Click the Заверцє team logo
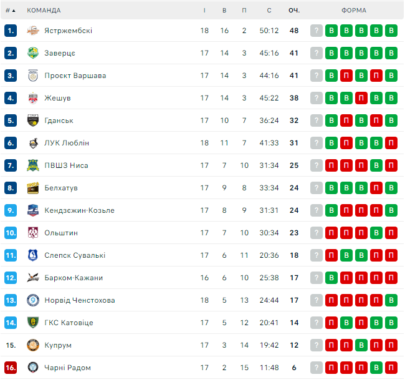 click(x=33, y=53)
